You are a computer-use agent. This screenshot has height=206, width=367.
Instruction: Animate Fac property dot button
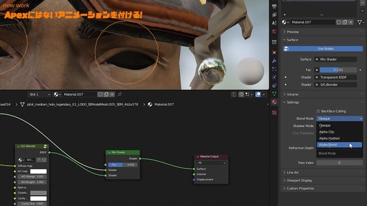point(360,70)
